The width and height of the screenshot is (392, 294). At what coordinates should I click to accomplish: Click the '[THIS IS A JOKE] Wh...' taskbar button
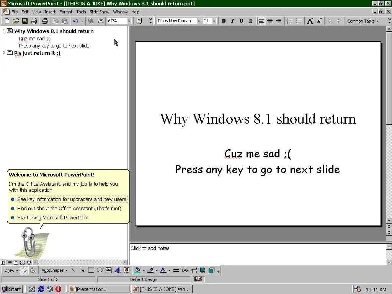[x=162, y=289]
